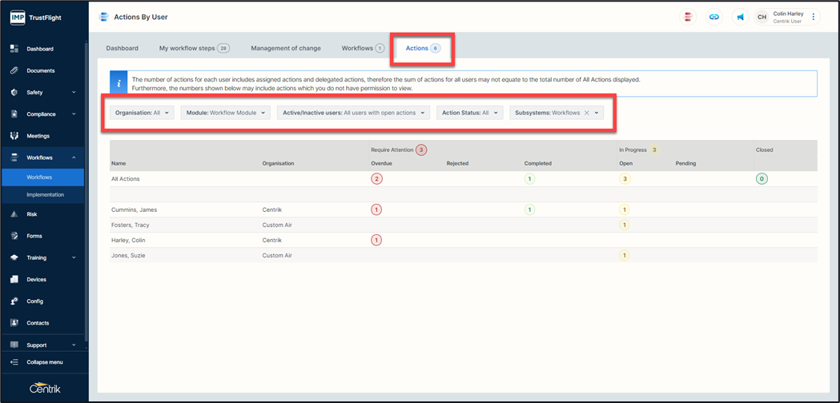Switch to the My workflow steps tab
Screen dimensions: 840x403
(193, 48)
